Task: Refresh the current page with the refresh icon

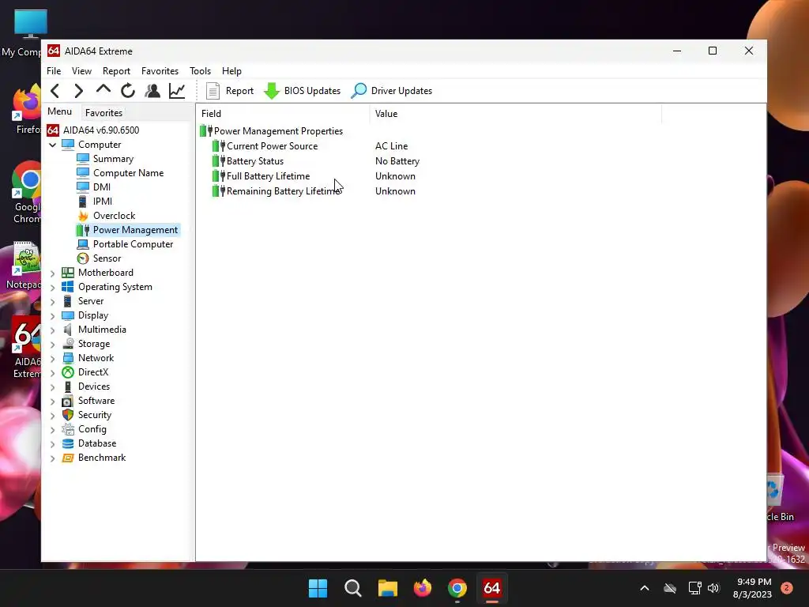Action: tap(128, 91)
